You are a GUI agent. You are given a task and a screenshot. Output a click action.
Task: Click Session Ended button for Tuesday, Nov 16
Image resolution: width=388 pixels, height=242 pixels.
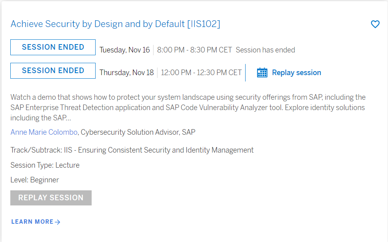click(53, 47)
